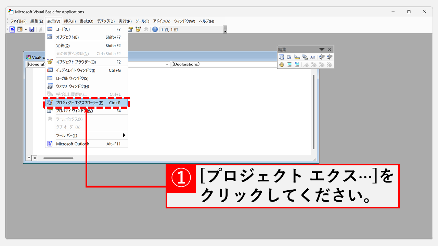Click the Outdent icon on the Edit toolbar
Screen dimensions: 438x246
[x=329, y=57]
